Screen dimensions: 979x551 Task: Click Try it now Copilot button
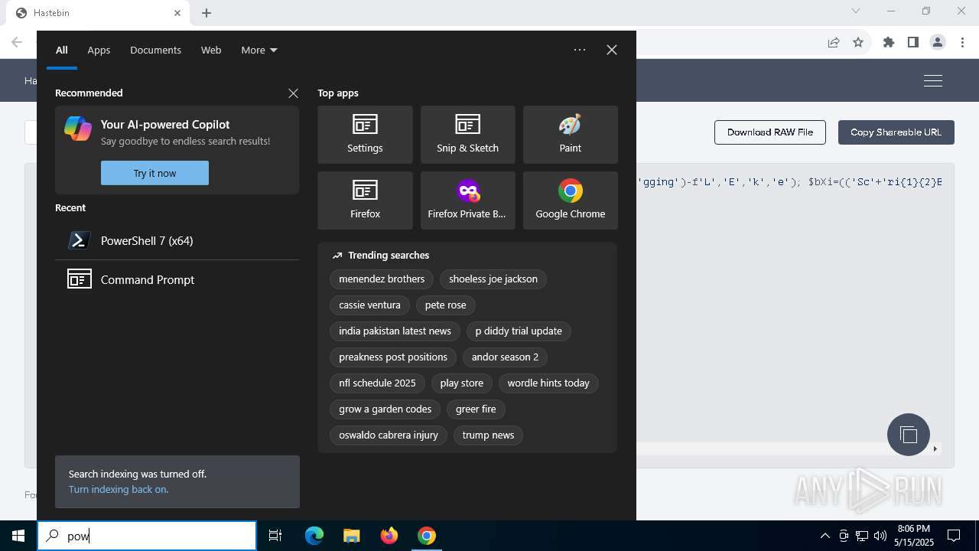click(154, 173)
